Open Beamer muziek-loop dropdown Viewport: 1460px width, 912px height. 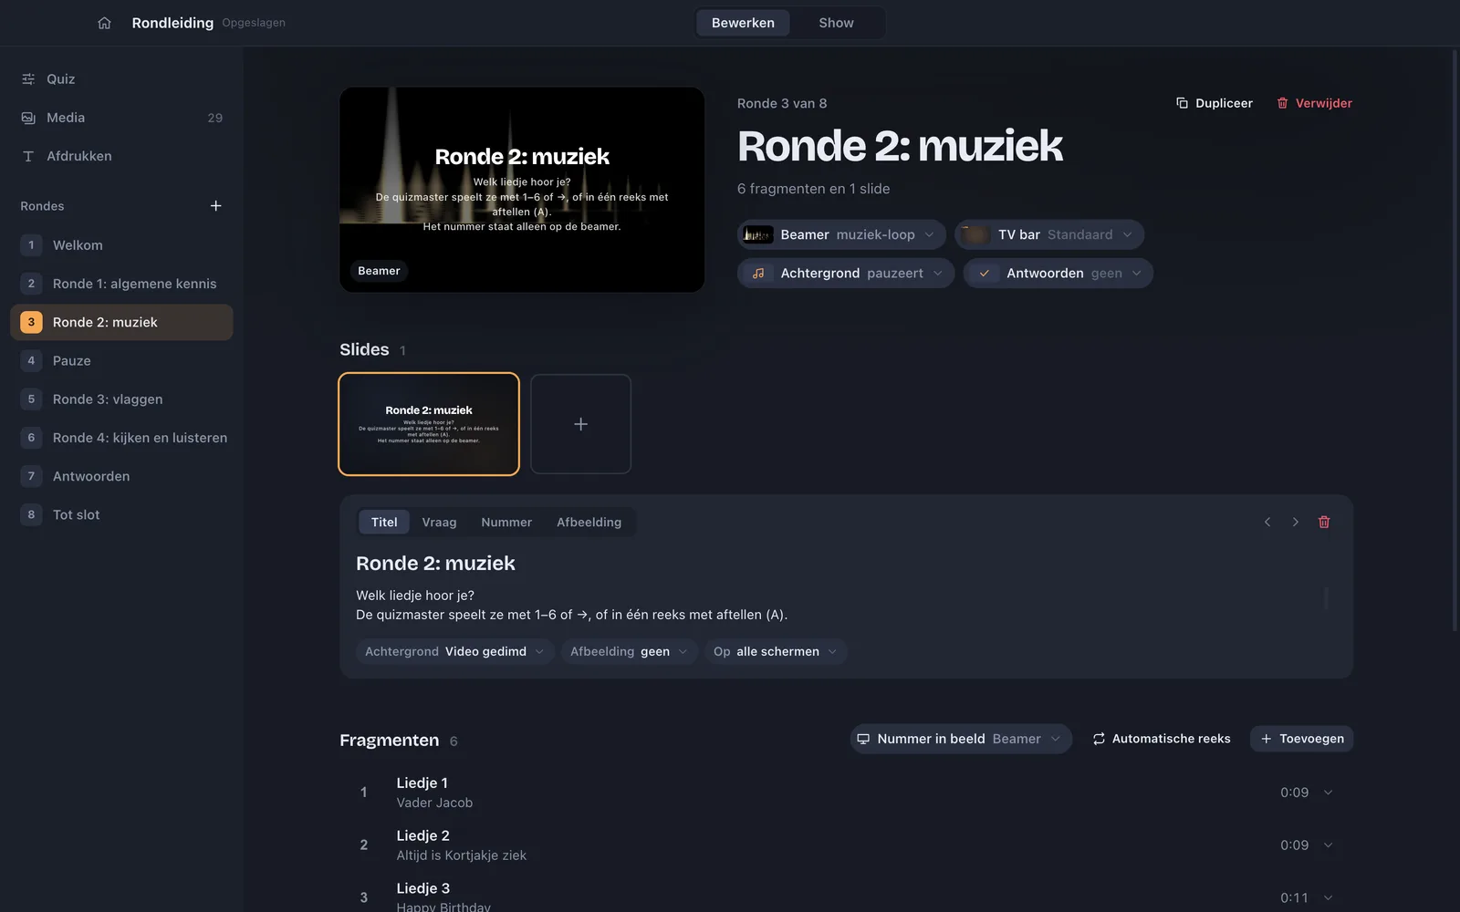841,234
